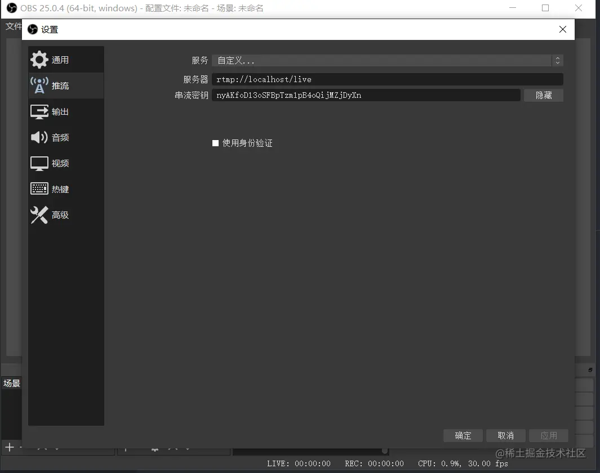Add a scene with the plus icon
The height and width of the screenshot is (473, 600).
tap(10, 447)
